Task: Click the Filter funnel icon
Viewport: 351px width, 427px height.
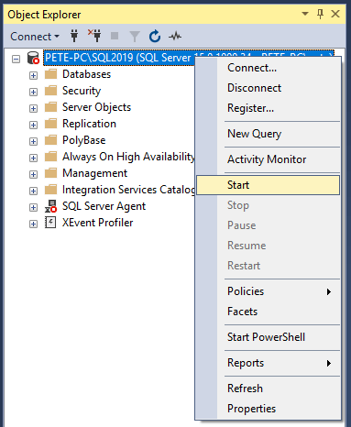Action: pyautogui.click(x=135, y=37)
